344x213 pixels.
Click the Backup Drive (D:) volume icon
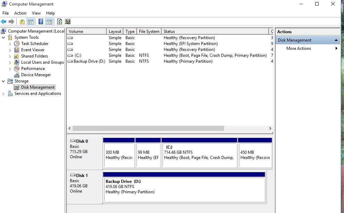coord(70,61)
